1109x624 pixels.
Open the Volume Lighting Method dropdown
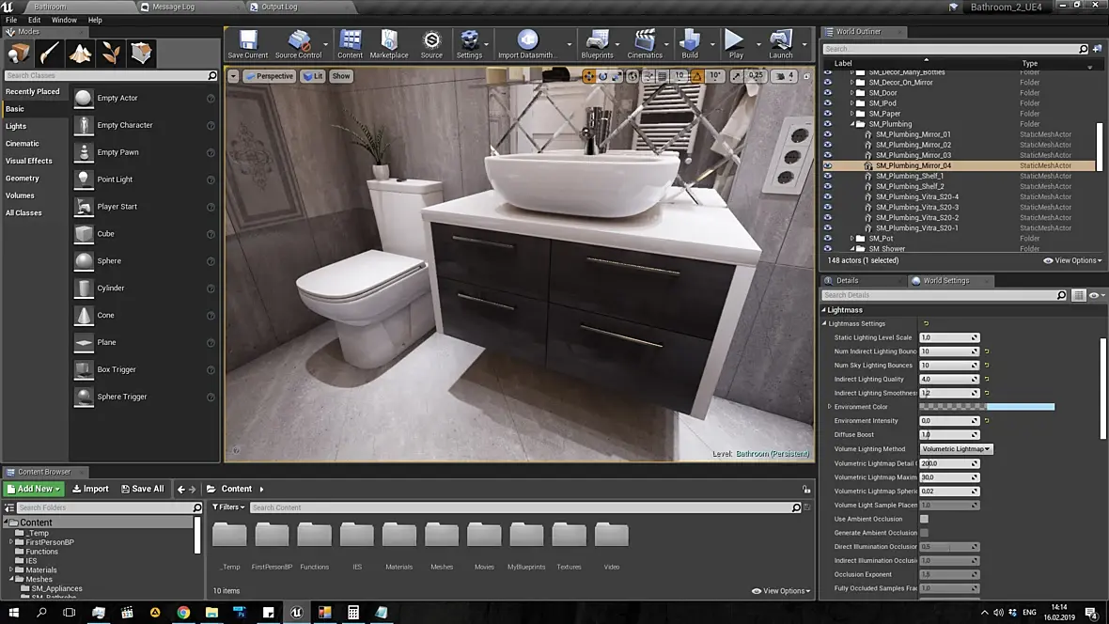pyautogui.click(x=956, y=449)
